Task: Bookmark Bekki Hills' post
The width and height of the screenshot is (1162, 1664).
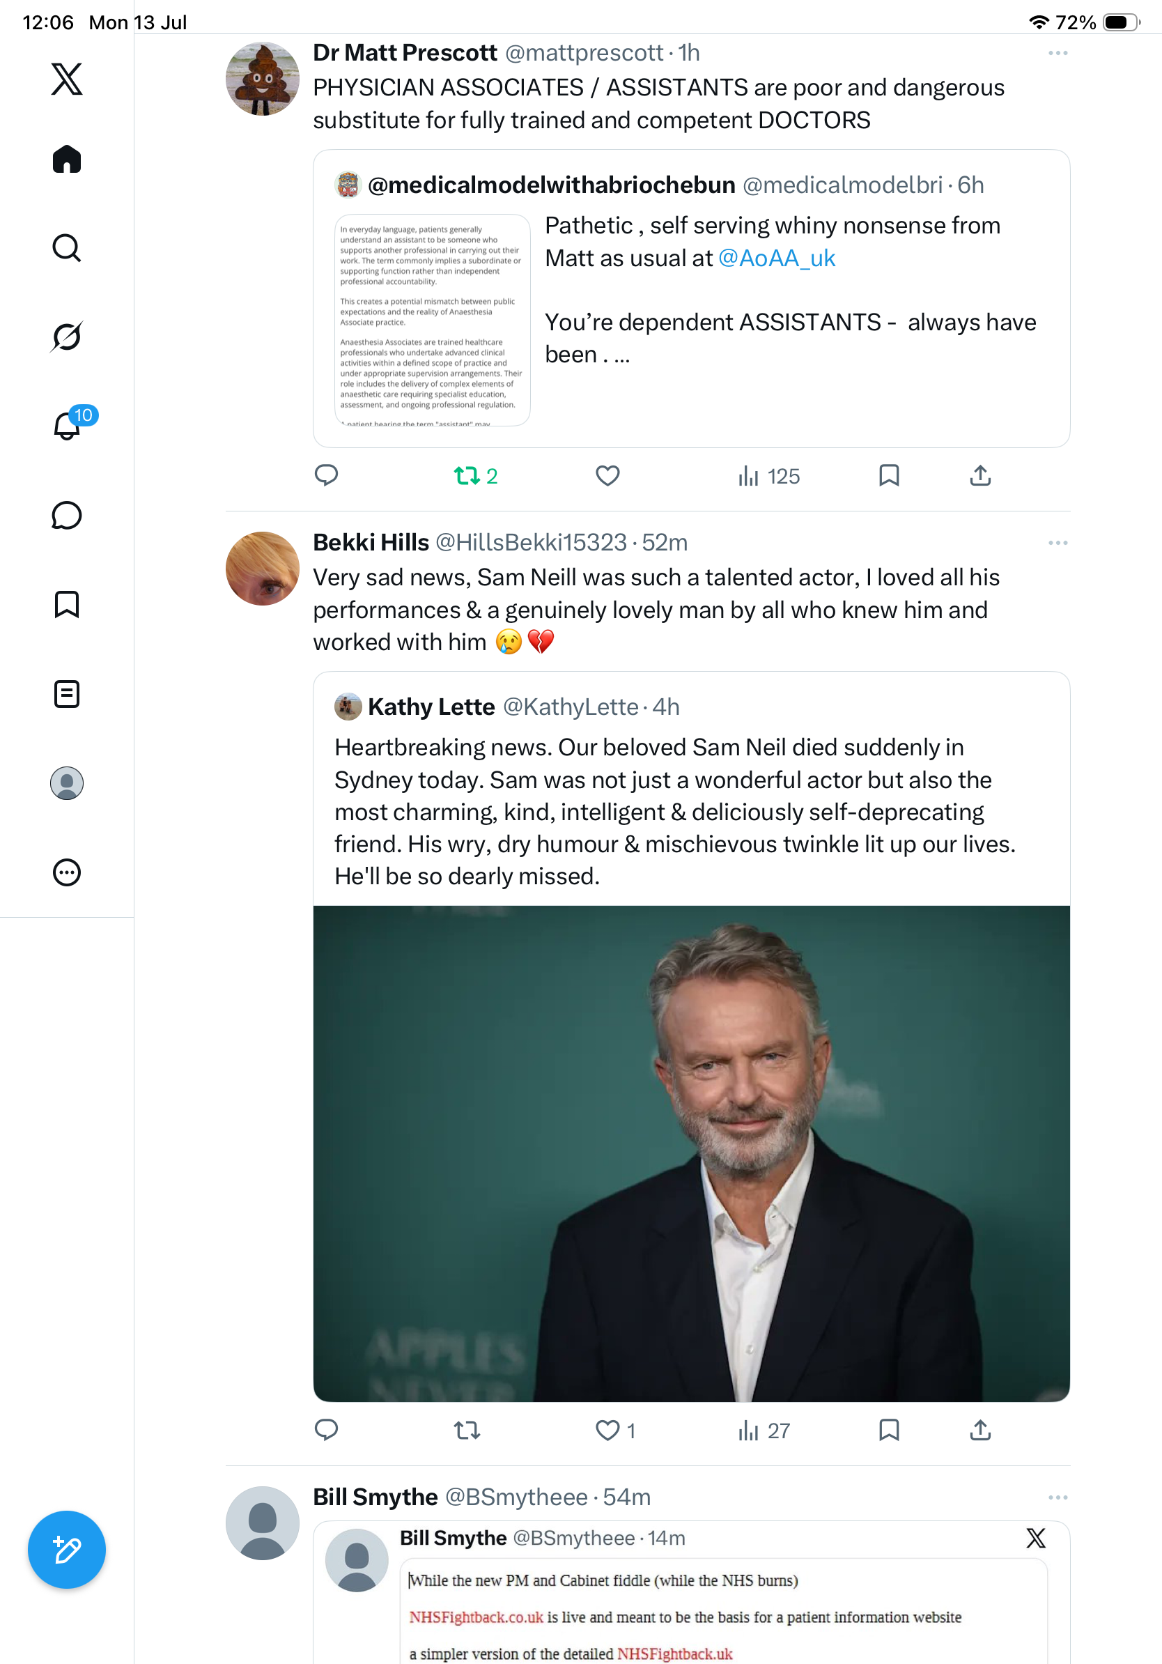Action: pos(889,1430)
